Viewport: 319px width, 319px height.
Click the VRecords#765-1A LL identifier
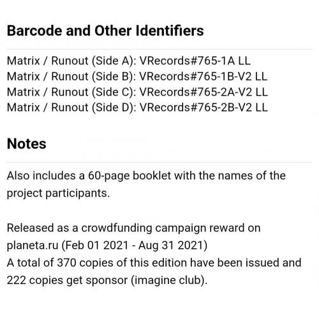point(195,61)
